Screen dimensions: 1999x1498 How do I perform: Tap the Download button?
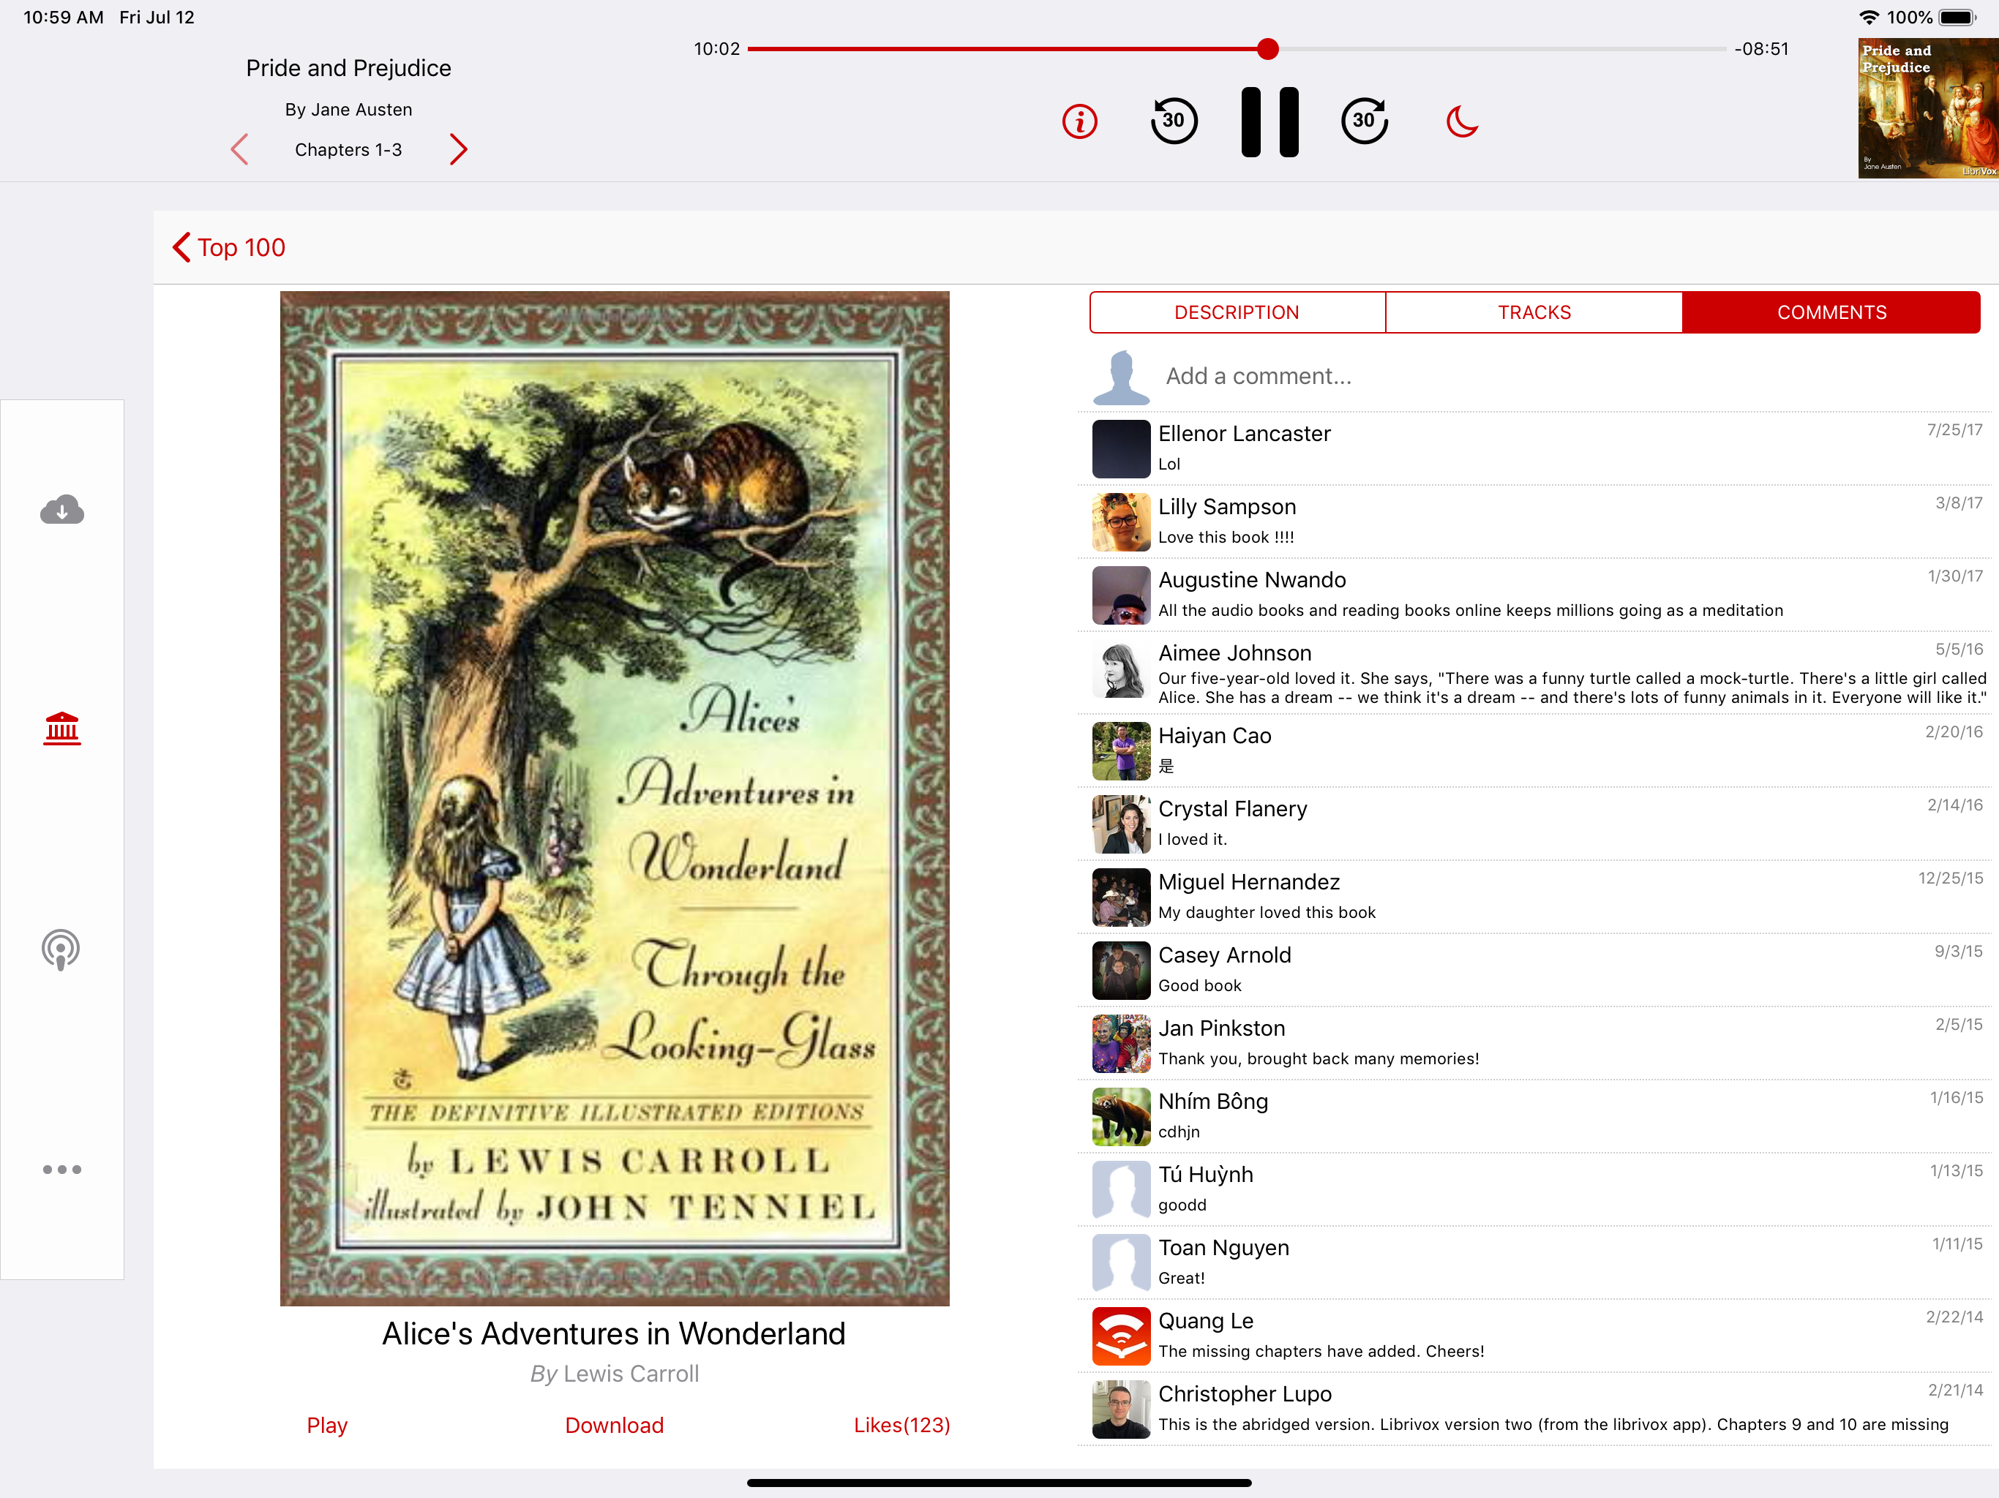tap(614, 1425)
